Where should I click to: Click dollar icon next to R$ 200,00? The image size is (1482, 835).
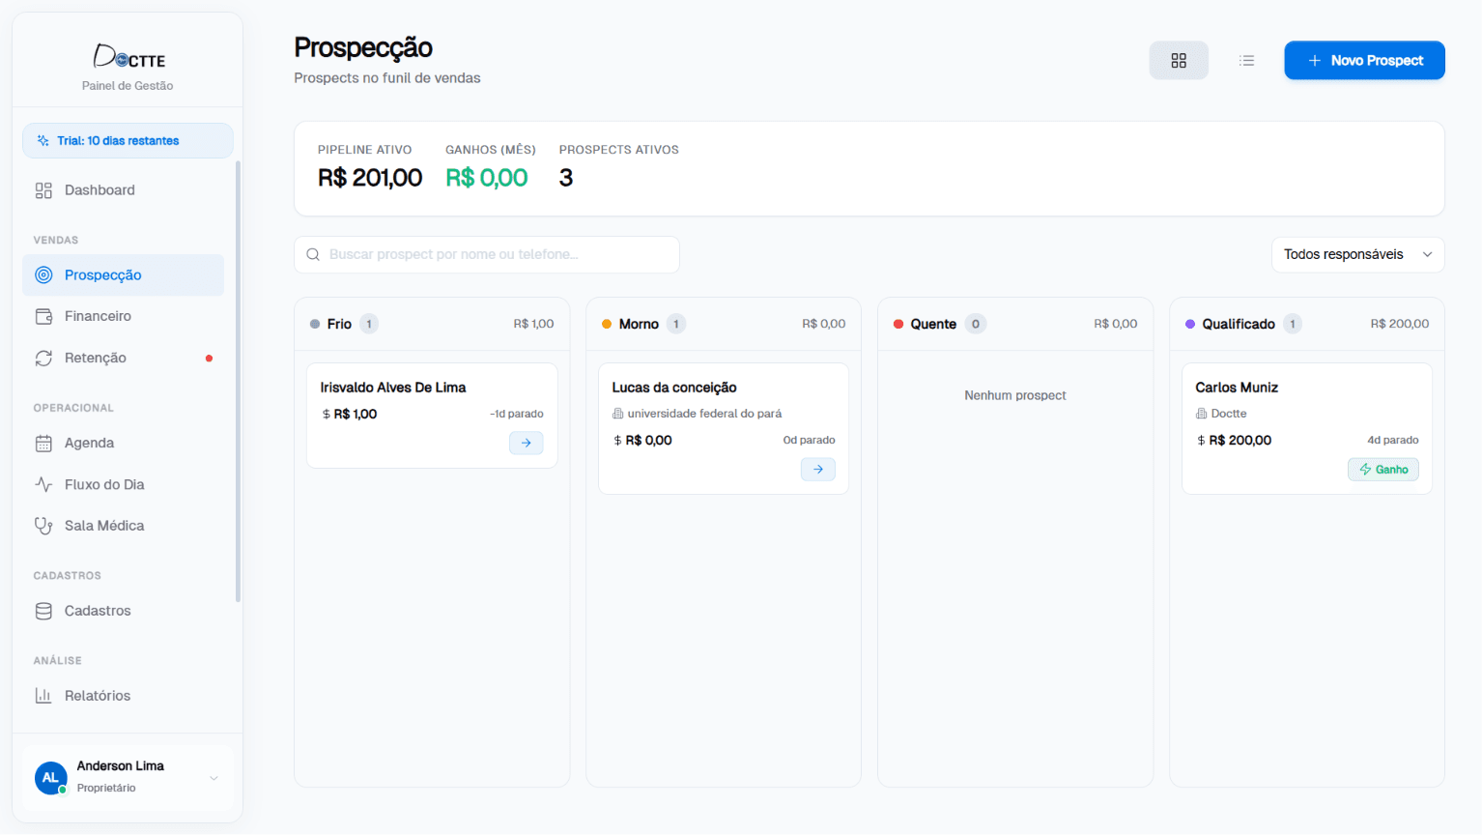(x=1201, y=441)
